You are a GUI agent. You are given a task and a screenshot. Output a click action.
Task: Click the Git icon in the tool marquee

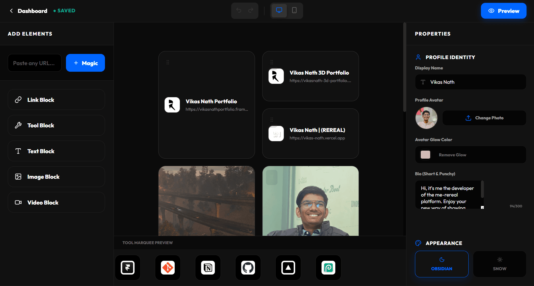pyautogui.click(x=167, y=267)
